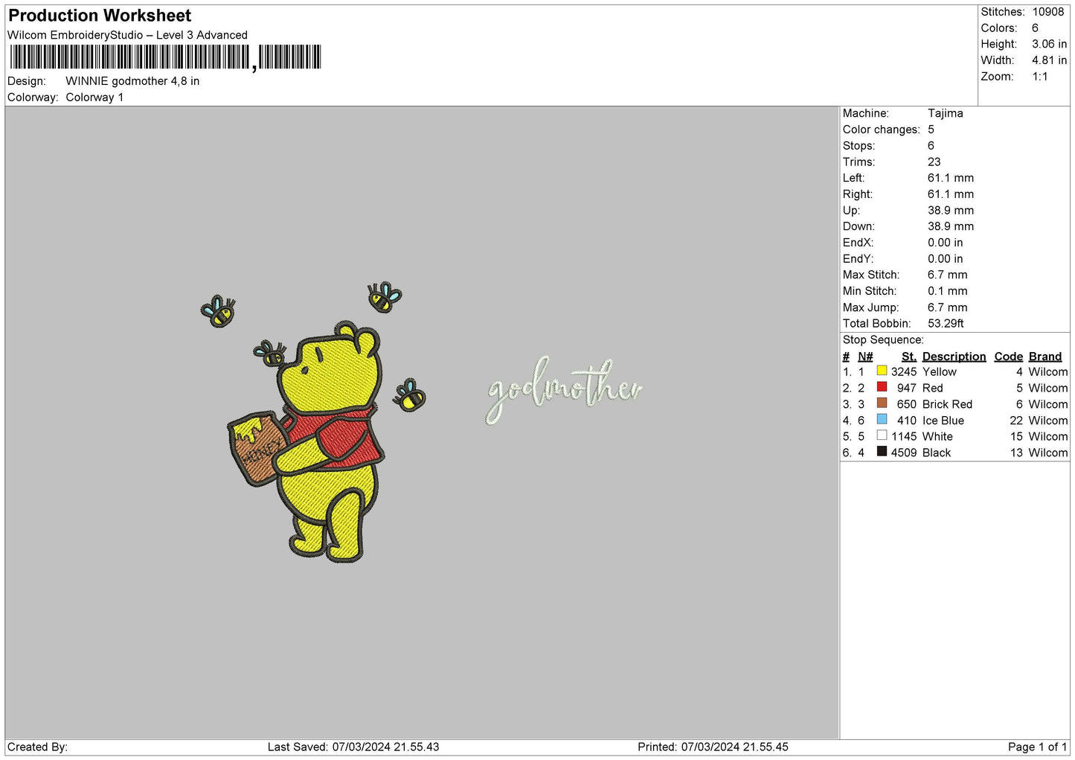Click the Total Bobbin value '53.29ft'

click(946, 324)
